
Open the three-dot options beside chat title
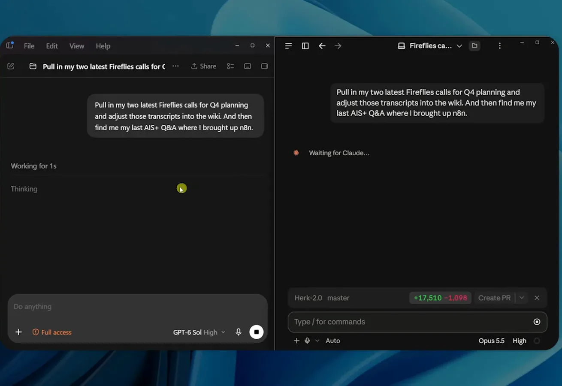point(175,66)
